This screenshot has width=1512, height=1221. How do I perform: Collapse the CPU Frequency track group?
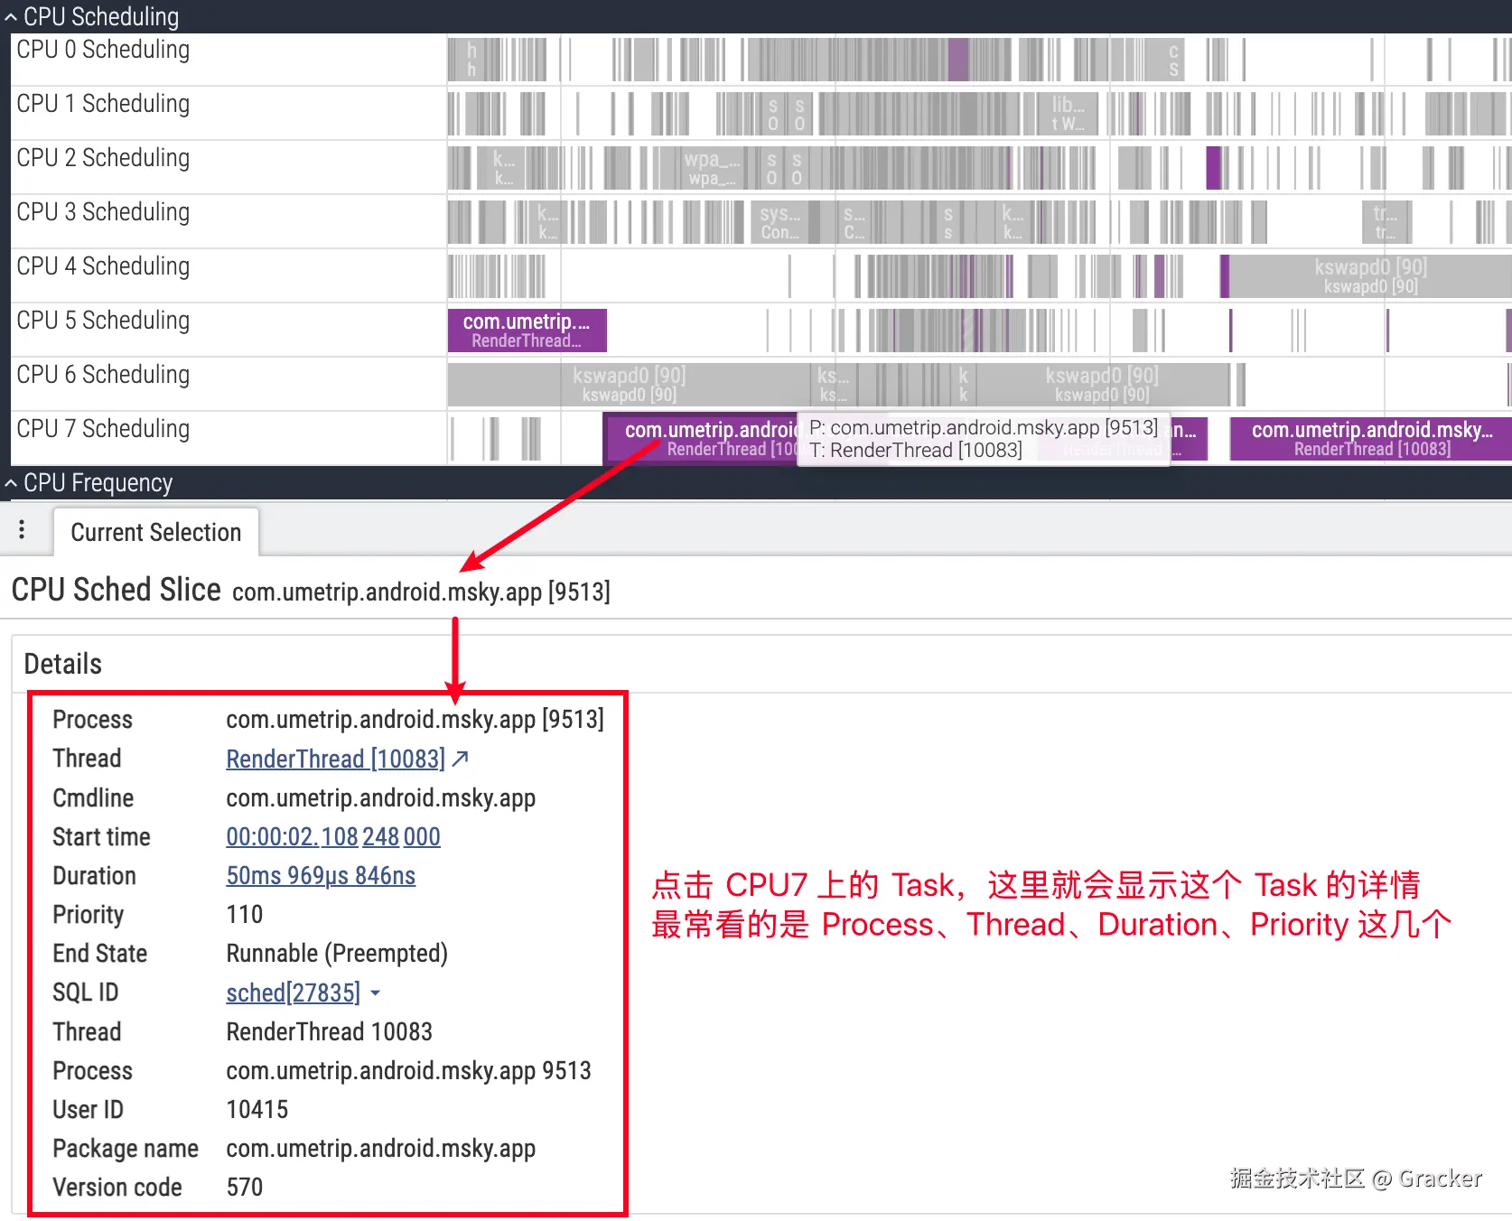click(12, 484)
